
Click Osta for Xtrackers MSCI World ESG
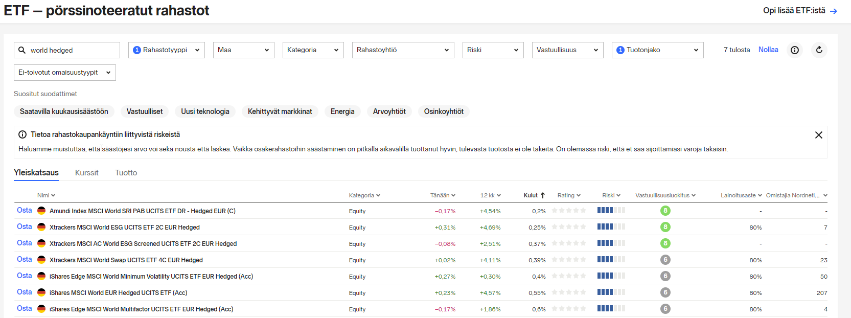click(x=25, y=226)
